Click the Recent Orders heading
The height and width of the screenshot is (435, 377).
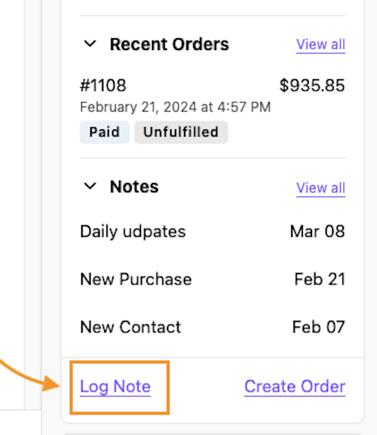(x=170, y=44)
